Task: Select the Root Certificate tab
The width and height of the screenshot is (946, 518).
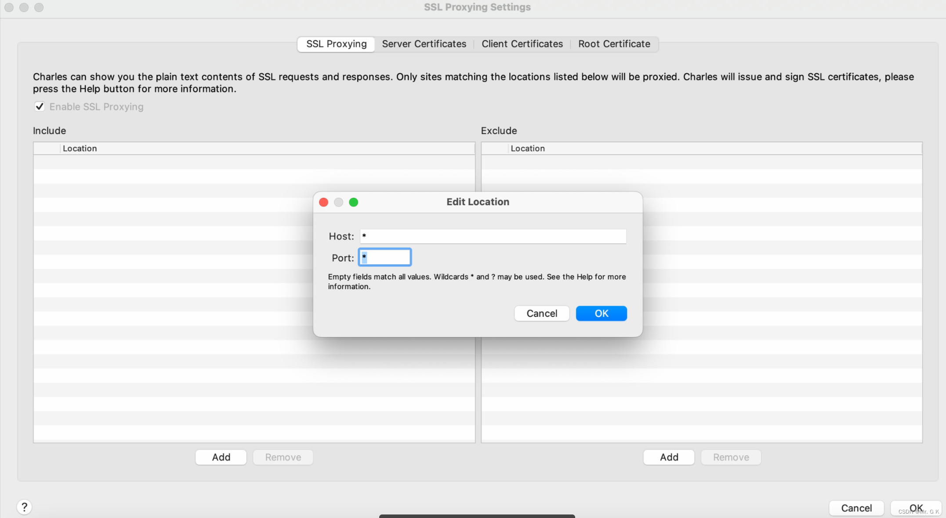Action: (614, 44)
